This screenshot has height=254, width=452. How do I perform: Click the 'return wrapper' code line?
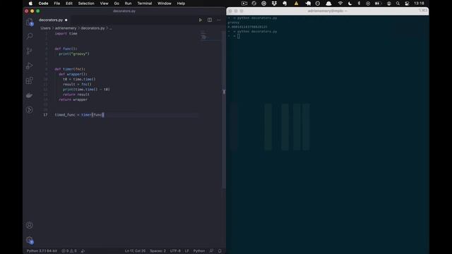click(73, 99)
